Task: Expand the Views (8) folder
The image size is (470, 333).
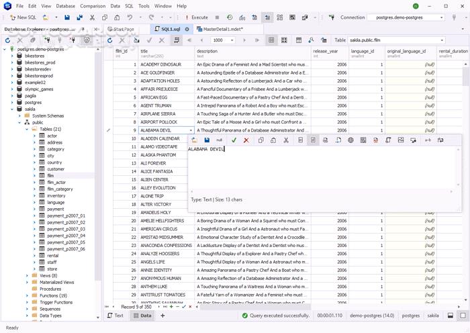Action: (27, 275)
